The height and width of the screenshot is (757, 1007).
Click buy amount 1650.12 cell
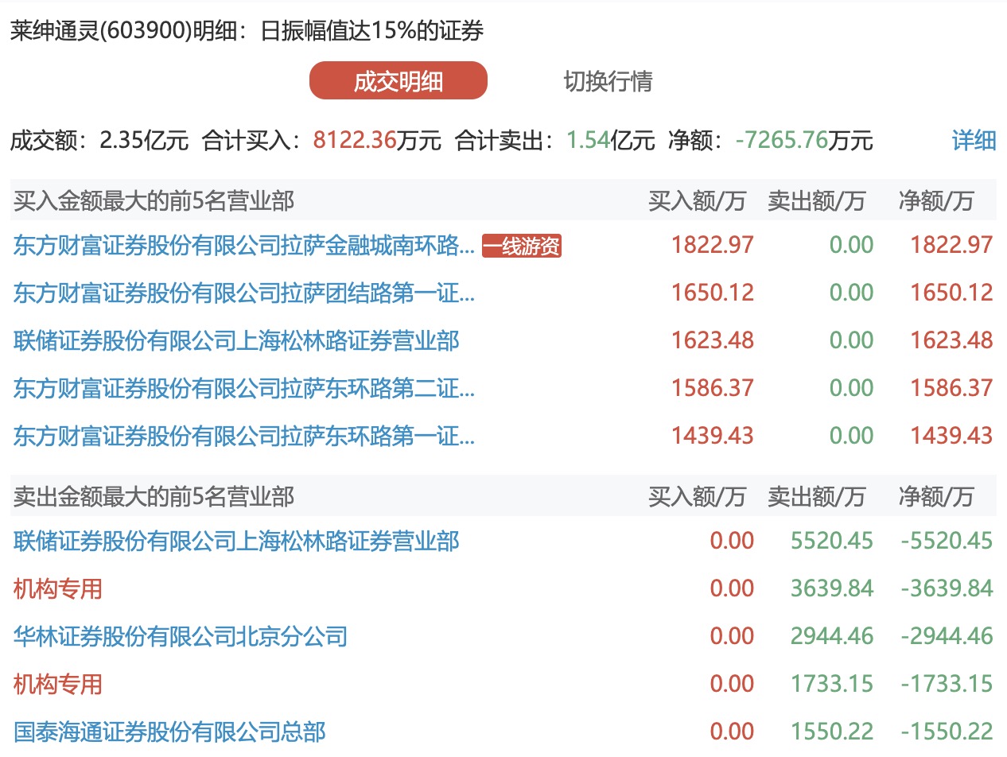click(x=713, y=293)
